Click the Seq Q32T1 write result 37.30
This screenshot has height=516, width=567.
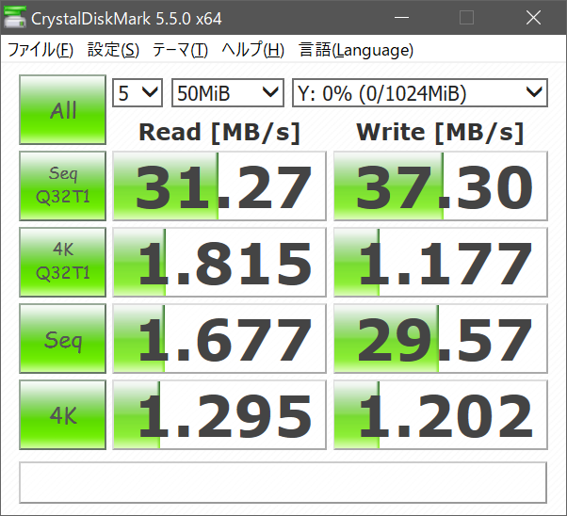[441, 185]
